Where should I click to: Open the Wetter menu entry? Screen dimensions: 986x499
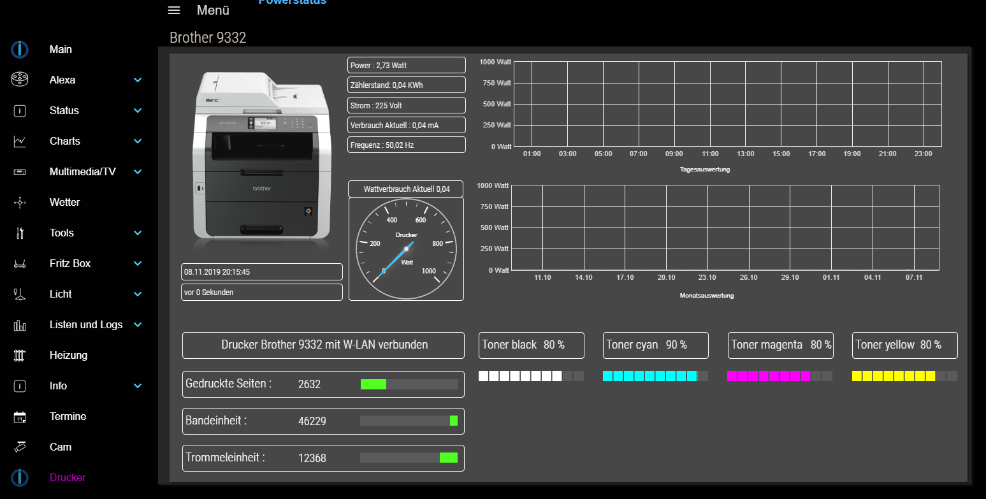(x=64, y=202)
